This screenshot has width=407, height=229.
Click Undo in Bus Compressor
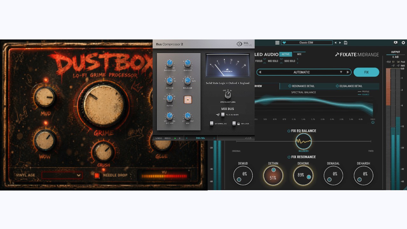(159, 138)
